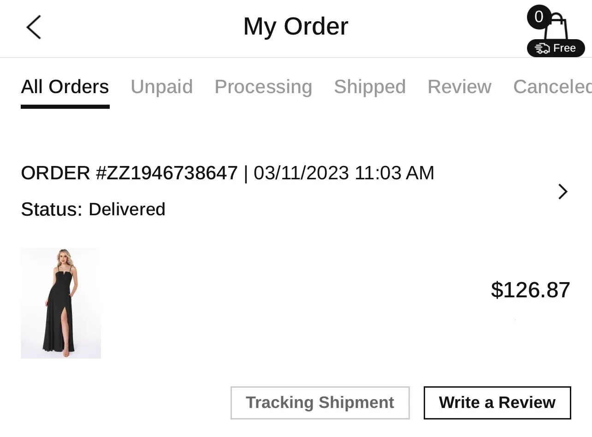Select the All Orders tab

point(65,87)
